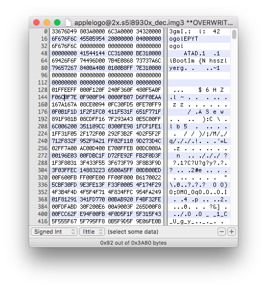
Task: Click the status bar showing 0x92 bytes
Action: (133, 243)
